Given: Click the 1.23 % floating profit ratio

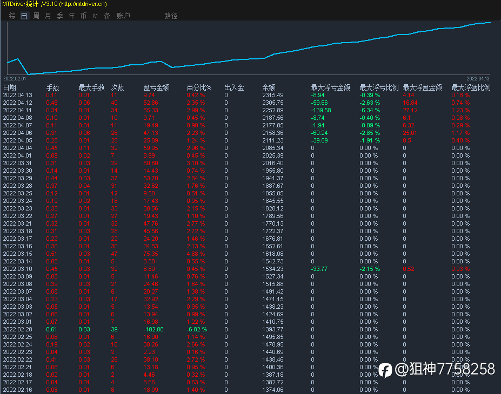Looking at the screenshot, I should pos(460,110).
